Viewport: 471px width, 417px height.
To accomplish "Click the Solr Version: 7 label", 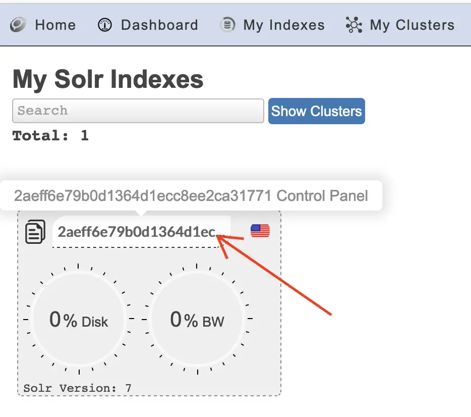I will point(77,388).
